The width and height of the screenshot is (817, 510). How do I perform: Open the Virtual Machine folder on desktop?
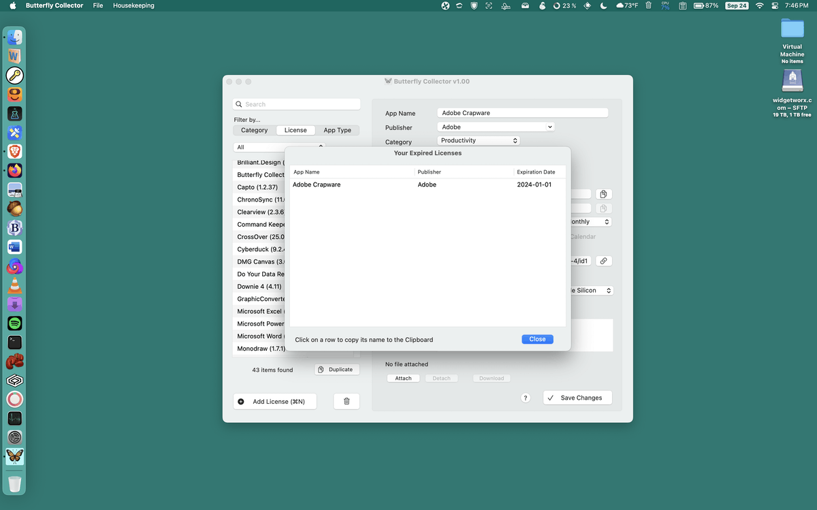(792, 29)
